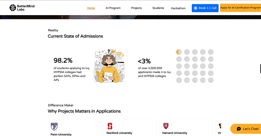Open the Students nav item
The image size is (261, 136).
[158, 8]
